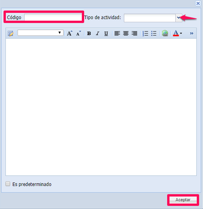The width and height of the screenshot is (203, 209).
Task: Insert hyperlink with the globe icon
Action: click(165, 33)
